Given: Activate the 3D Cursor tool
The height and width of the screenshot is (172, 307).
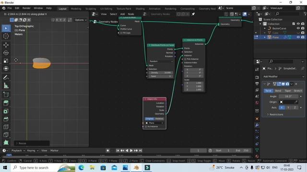Looking at the screenshot, I should click(6, 36).
